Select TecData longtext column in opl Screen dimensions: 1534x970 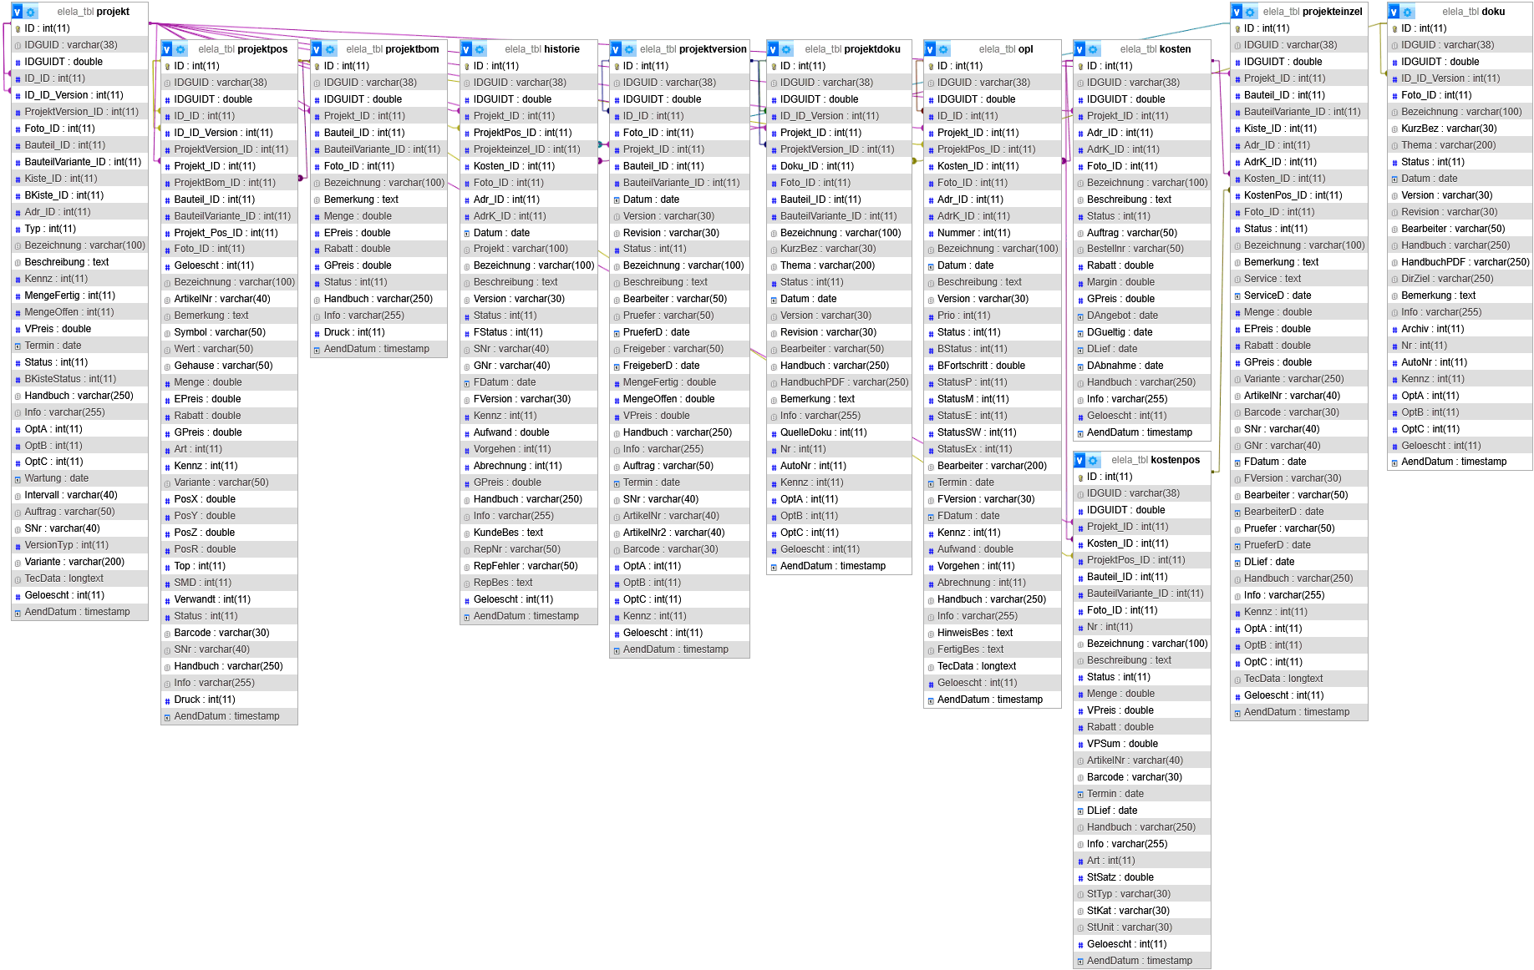pyautogui.click(x=976, y=666)
